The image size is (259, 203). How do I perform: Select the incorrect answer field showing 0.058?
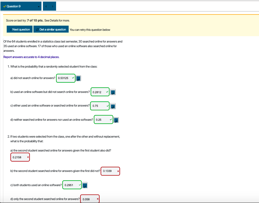click(x=89, y=199)
